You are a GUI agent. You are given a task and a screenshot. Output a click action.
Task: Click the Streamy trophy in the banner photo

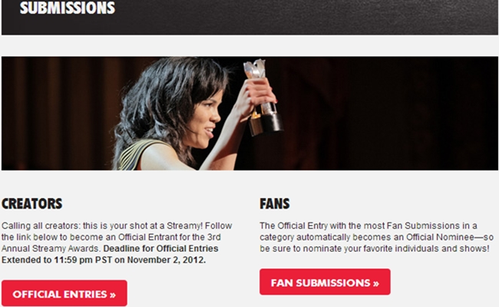[263, 97]
